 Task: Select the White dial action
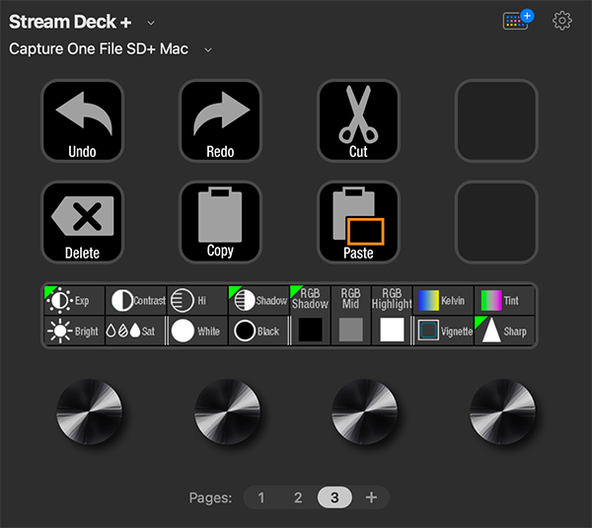click(x=198, y=331)
